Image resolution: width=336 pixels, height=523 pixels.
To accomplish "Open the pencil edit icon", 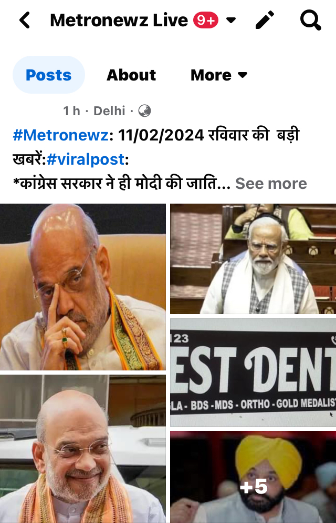I will pos(265,20).
